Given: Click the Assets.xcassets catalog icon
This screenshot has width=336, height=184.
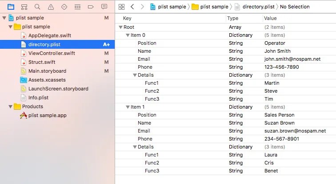Looking at the screenshot, I should [24, 80].
